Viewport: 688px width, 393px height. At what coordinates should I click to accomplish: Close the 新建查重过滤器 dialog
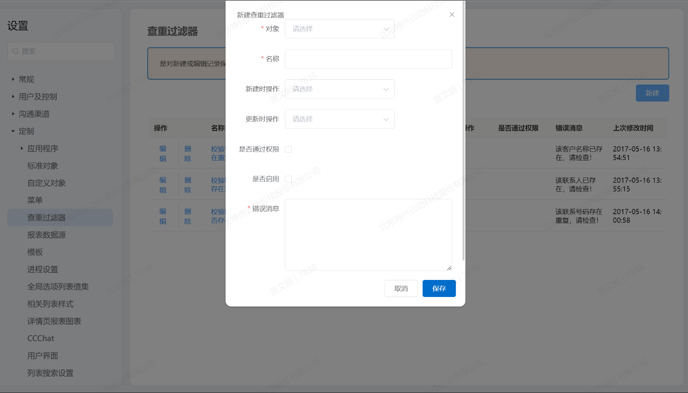(x=452, y=15)
